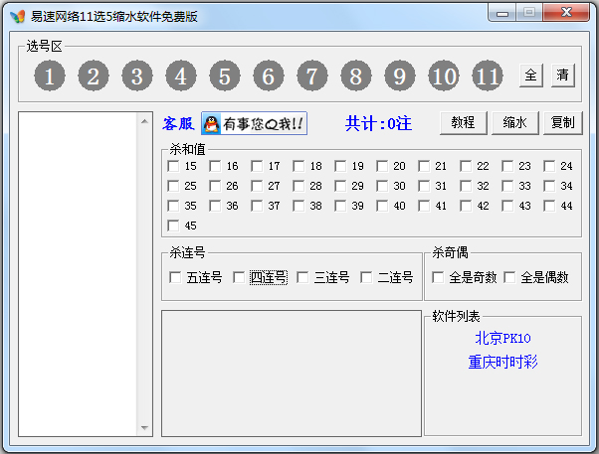This screenshot has height=454, width=599.
Task: Check sum value 25 checkbox
Action: (173, 186)
